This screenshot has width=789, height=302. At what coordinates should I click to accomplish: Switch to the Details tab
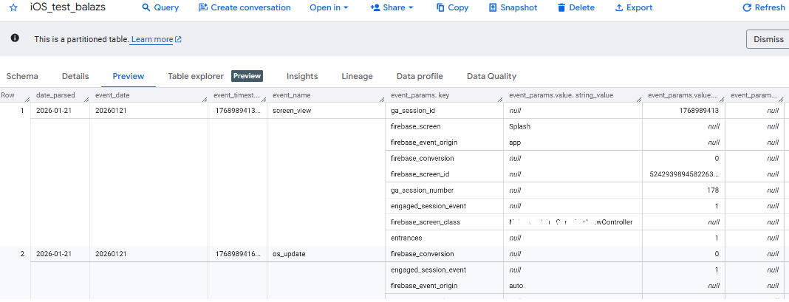[x=75, y=76]
